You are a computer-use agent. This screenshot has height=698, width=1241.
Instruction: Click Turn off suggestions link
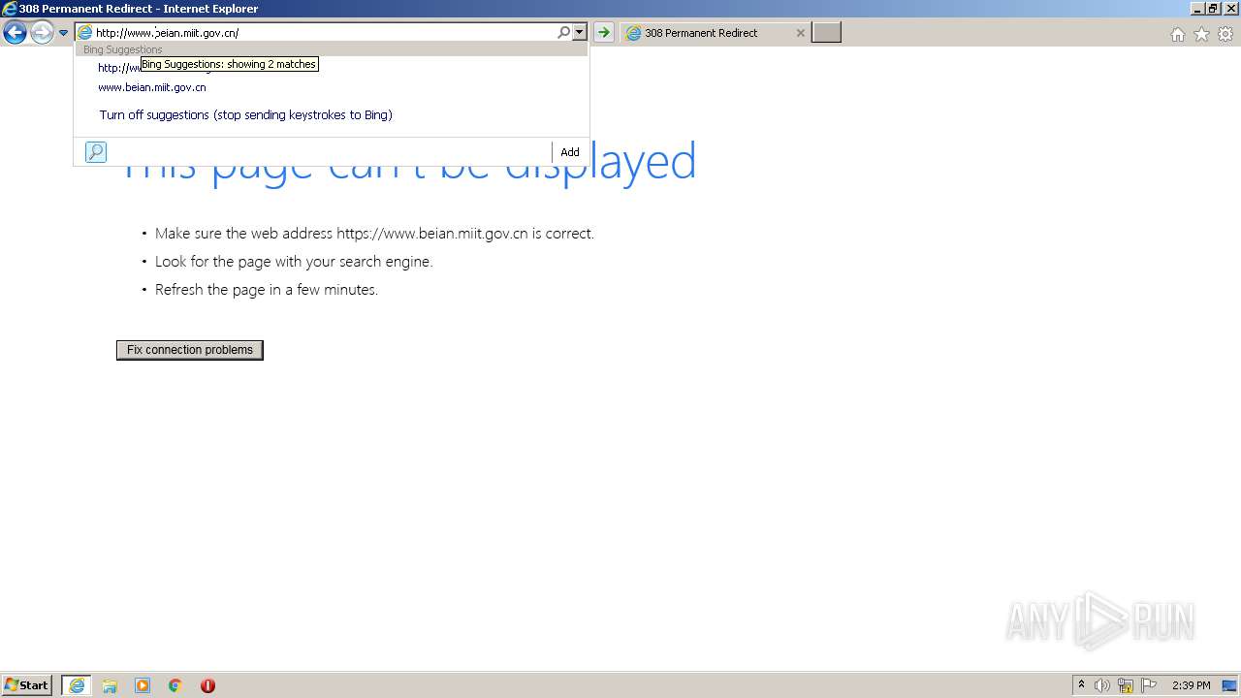(x=245, y=114)
